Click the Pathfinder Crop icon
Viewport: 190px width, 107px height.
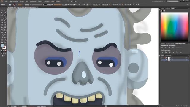point(173,52)
